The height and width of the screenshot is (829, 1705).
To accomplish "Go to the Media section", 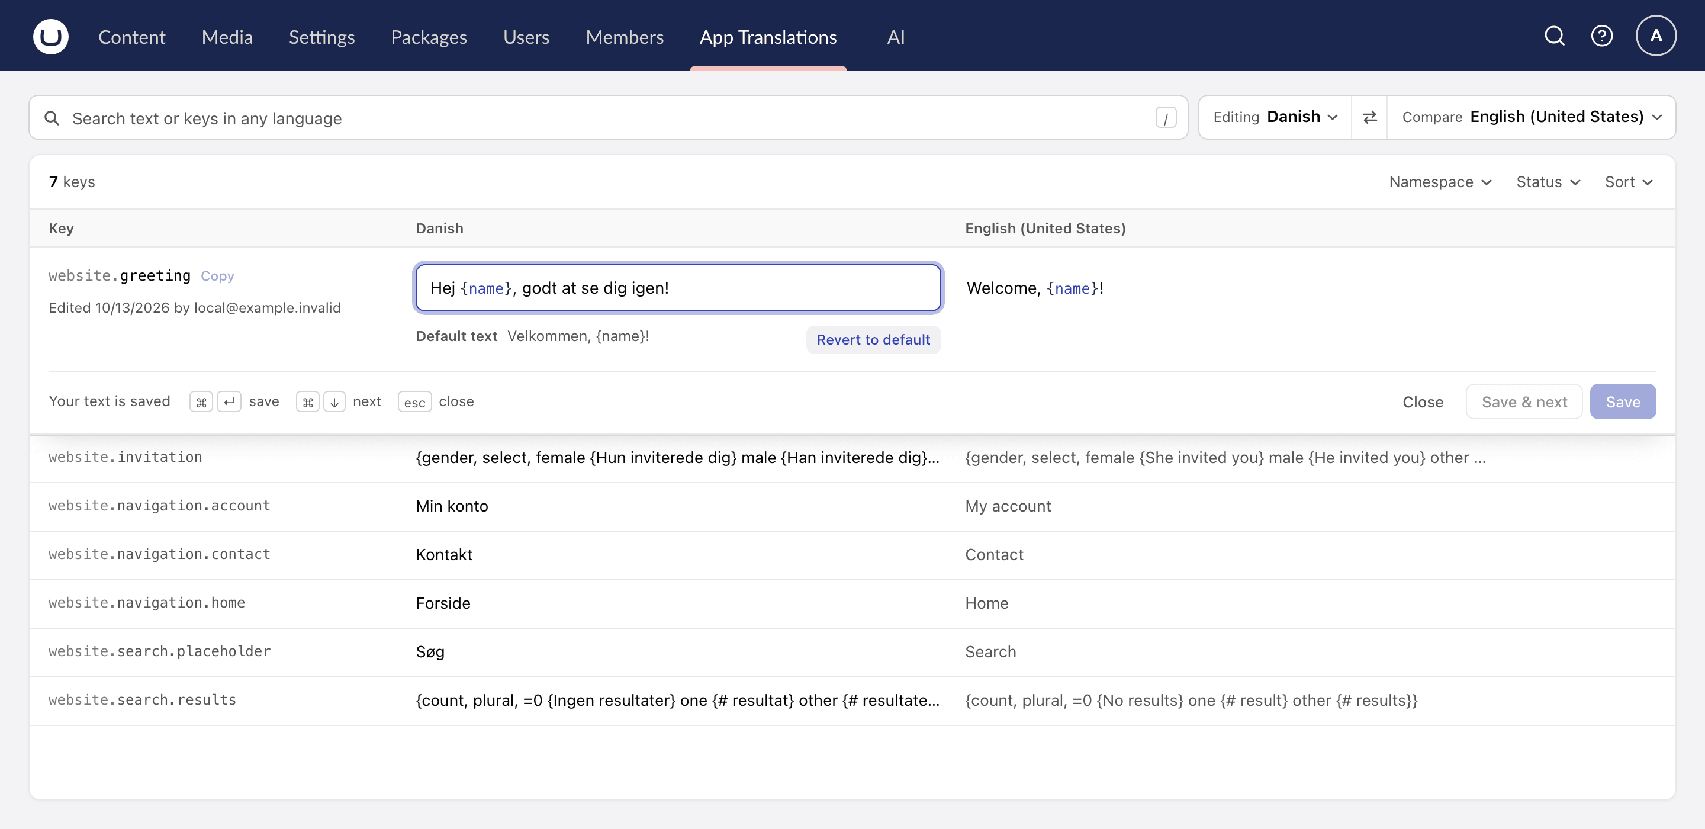I will [227, 37].
